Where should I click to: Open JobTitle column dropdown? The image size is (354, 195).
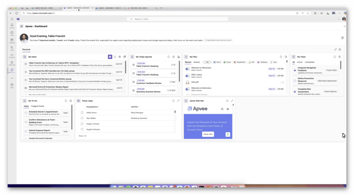[x=135, y=107]
